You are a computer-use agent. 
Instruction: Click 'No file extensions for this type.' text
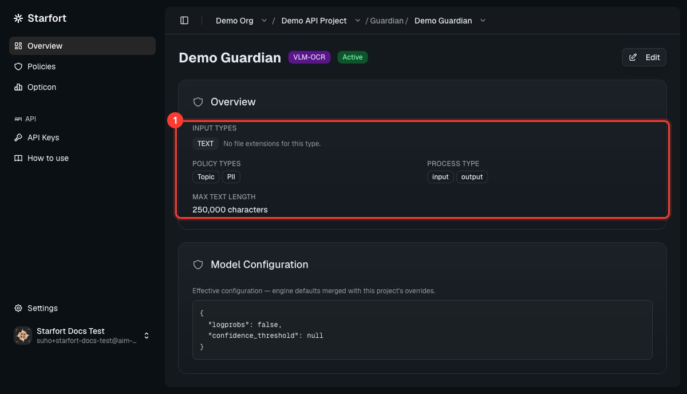click(272, 144)
